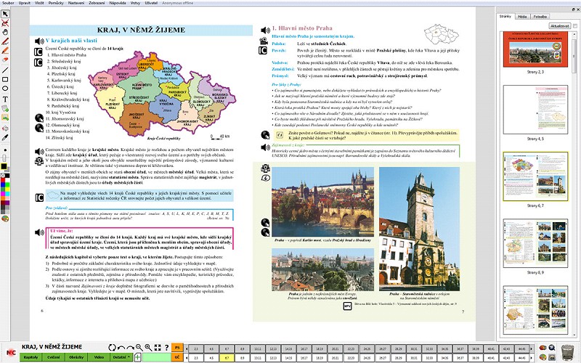Open the Soubor menu

[8, 3]
